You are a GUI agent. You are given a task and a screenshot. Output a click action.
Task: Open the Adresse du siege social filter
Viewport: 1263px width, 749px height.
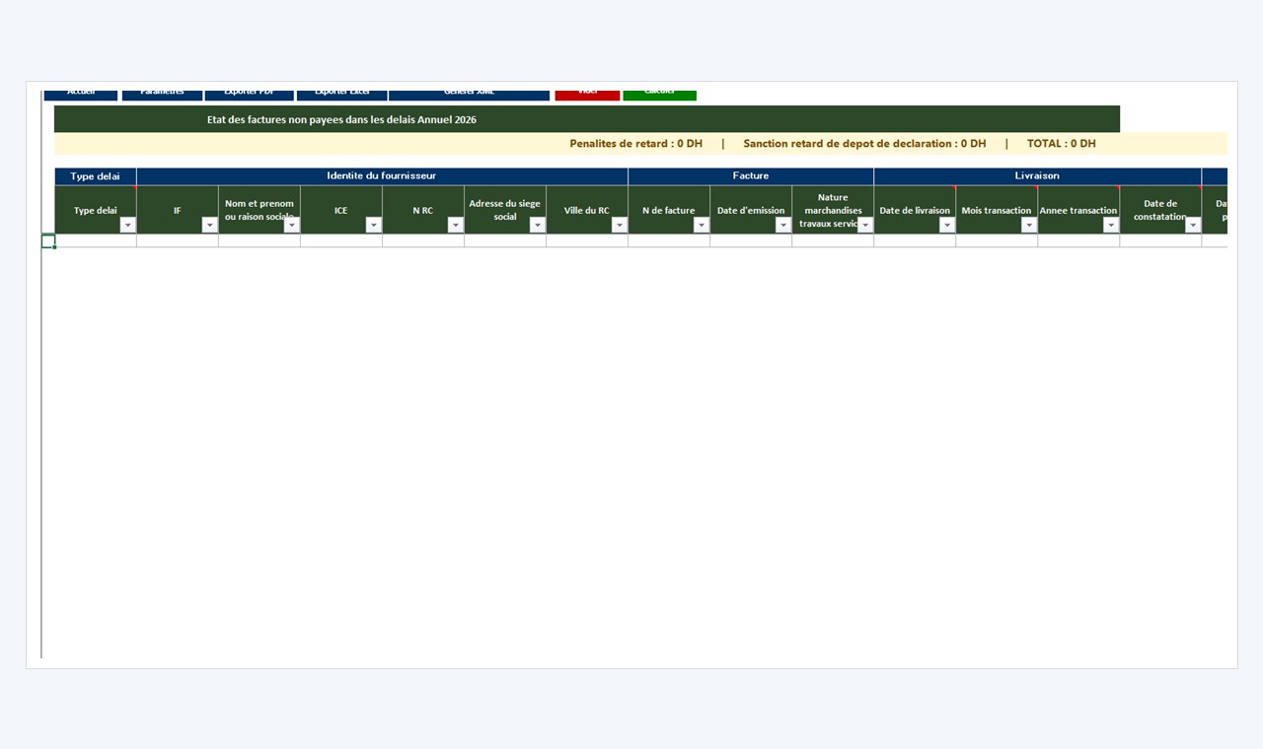pyautogui.click(x=537, y=225)
